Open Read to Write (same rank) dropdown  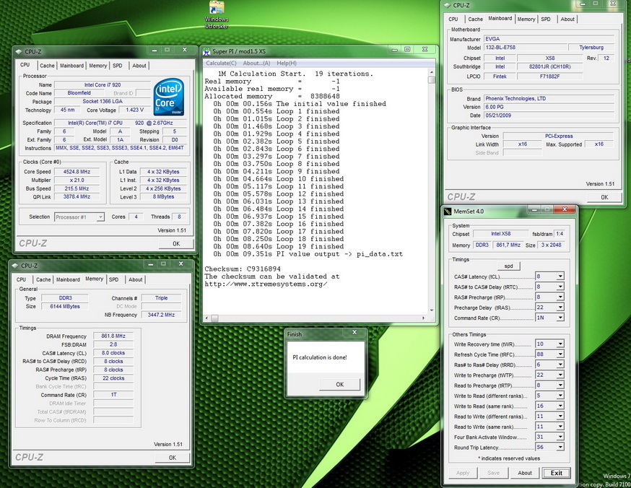(560, 427)
